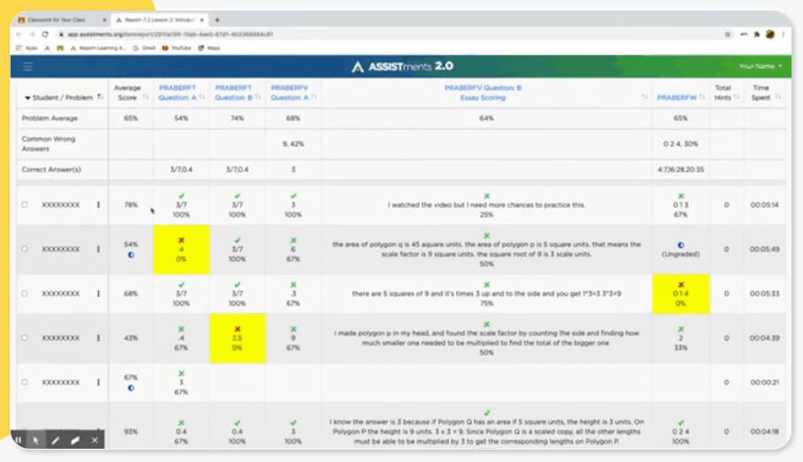Check the box for the 54% student
The height and width of the screenshot is (462, 803).
point(25,250)
